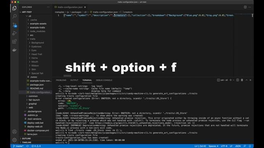Open Explorer views and more actions ellipsis
This screenshot has height=148, width=264.
(48, 7)
